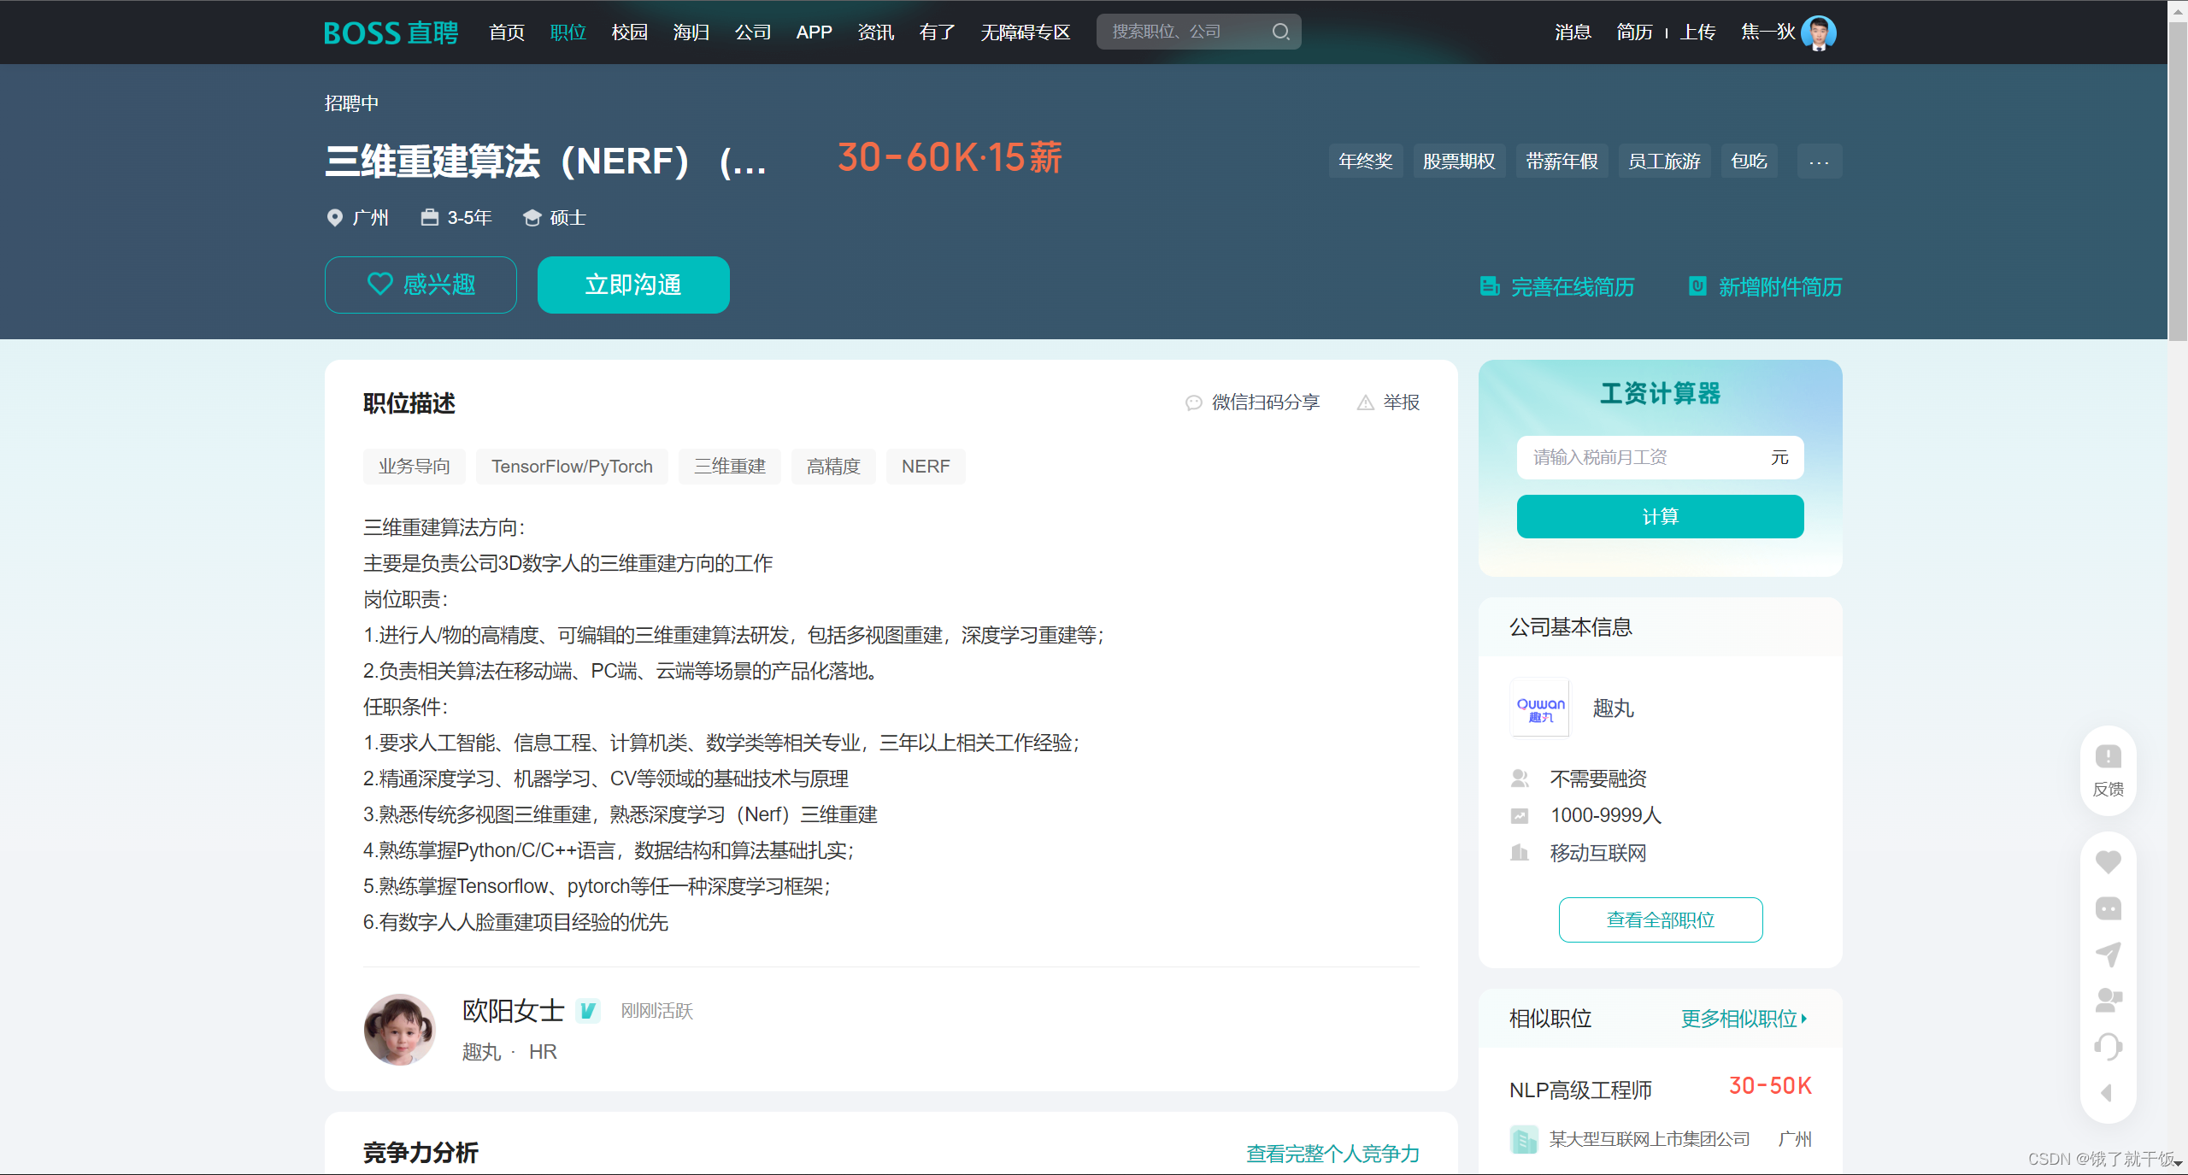Open 无障碍专区 navigation item
The image size is (2188, 1175).
click(1025, 32)
